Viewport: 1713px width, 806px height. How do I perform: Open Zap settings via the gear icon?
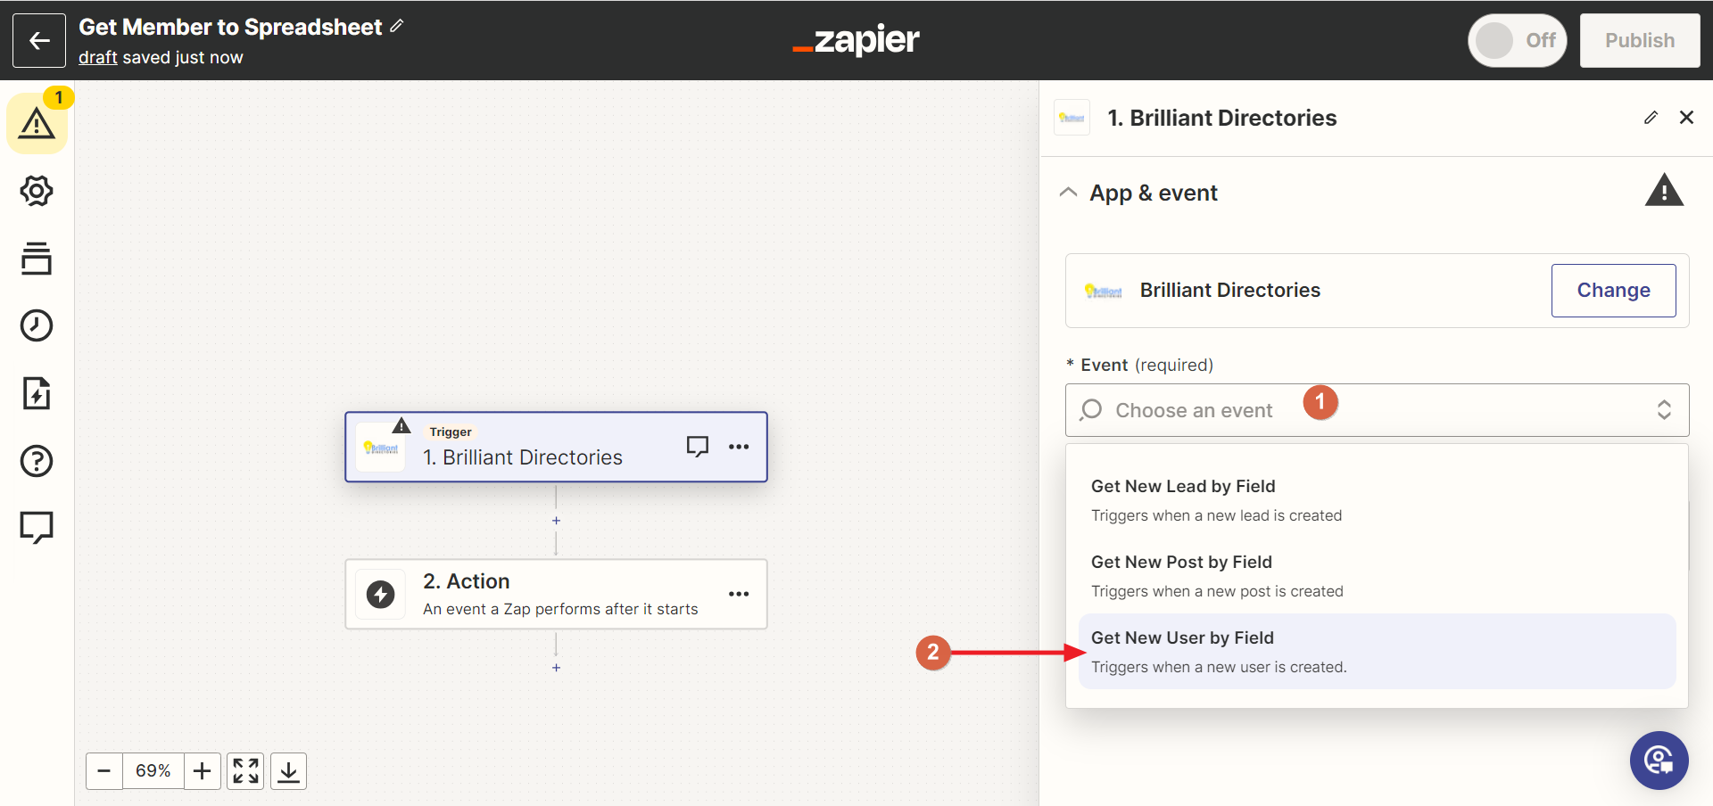pyautogui.click(x=37, y=190)
